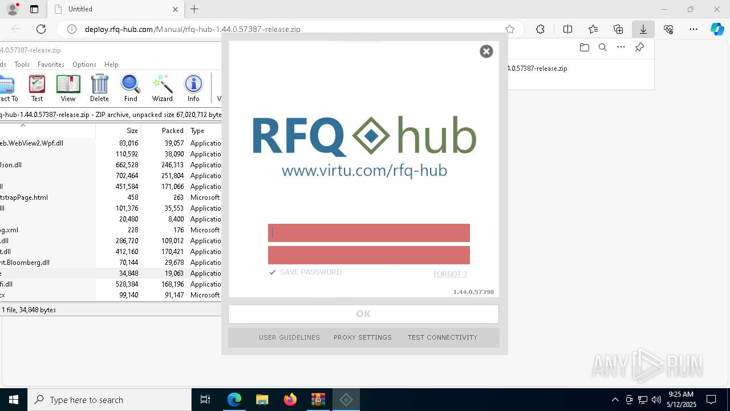Open the View tool in WinRAR
This screenshot has height=411, width=730.
point(68,88)
